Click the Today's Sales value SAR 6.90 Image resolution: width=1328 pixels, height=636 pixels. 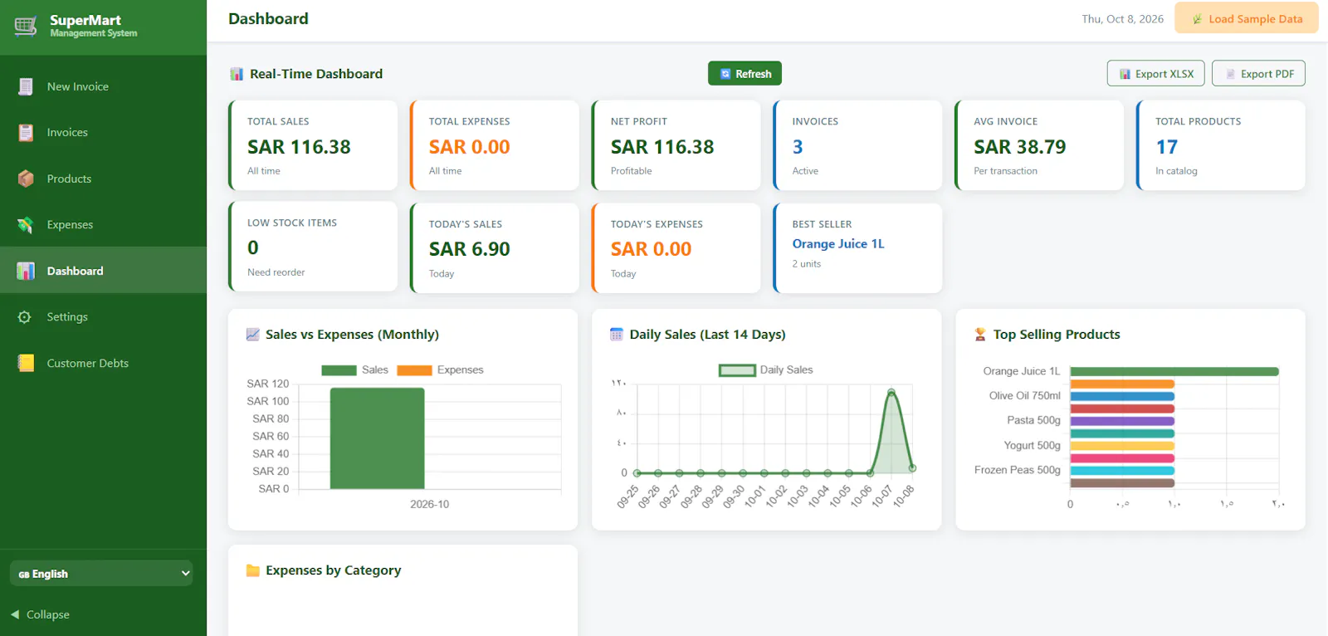(x=470, y=249)
